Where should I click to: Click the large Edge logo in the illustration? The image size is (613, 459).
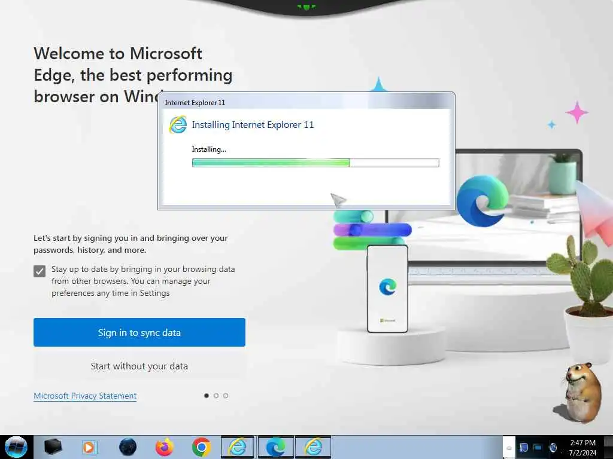(x=482, y=201)
